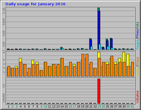Click day label 14 on the x-axis

[62, 106]
